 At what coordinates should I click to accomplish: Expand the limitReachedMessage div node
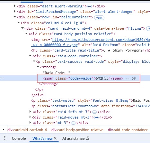[x=15, y=11]
